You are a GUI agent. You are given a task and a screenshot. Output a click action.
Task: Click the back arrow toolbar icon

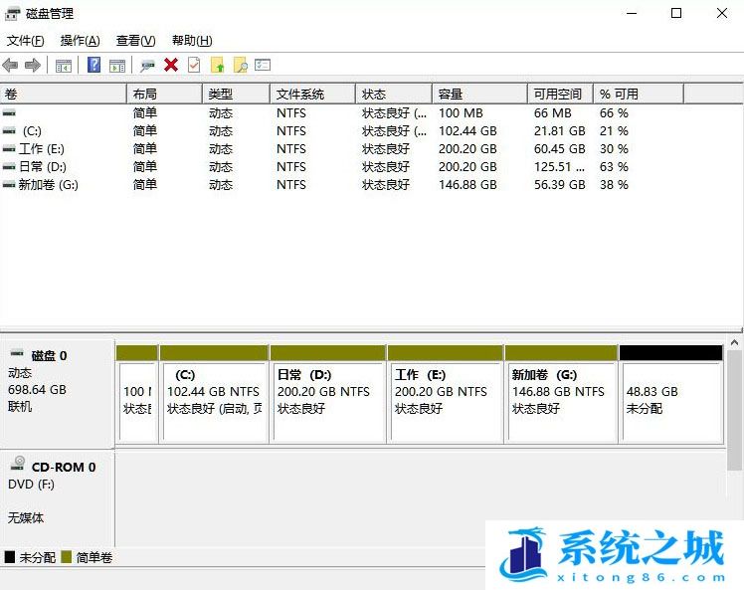pyautogui.click(x=11, y=65)
